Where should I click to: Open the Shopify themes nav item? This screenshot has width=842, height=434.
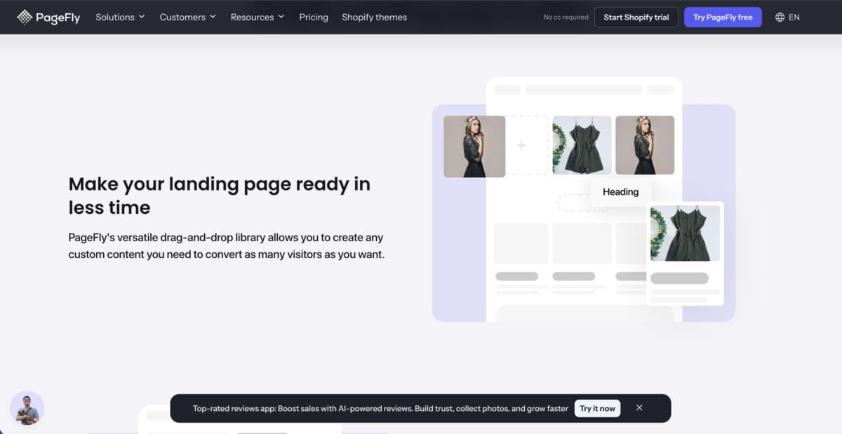374,17
